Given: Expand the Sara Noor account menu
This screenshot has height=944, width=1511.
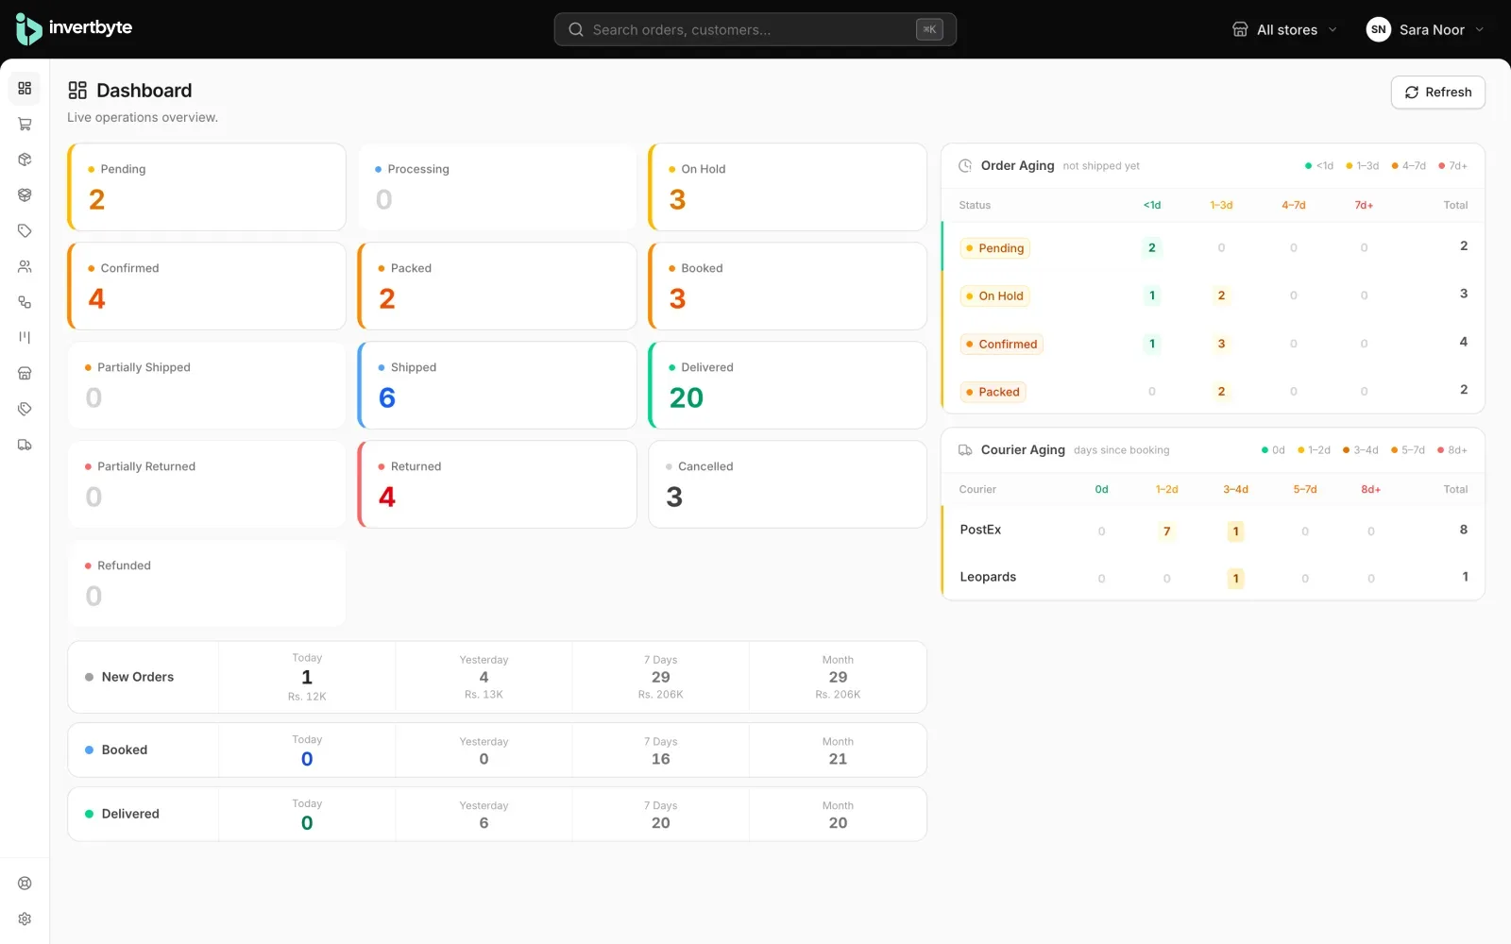Looking at the screenshot, I should (x=1426, y=29).
